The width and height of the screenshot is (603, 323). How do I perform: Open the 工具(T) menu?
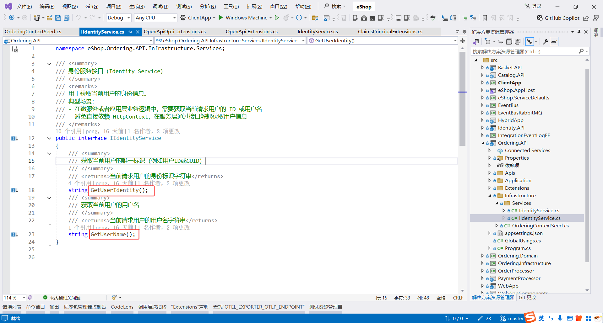(231, 7)
